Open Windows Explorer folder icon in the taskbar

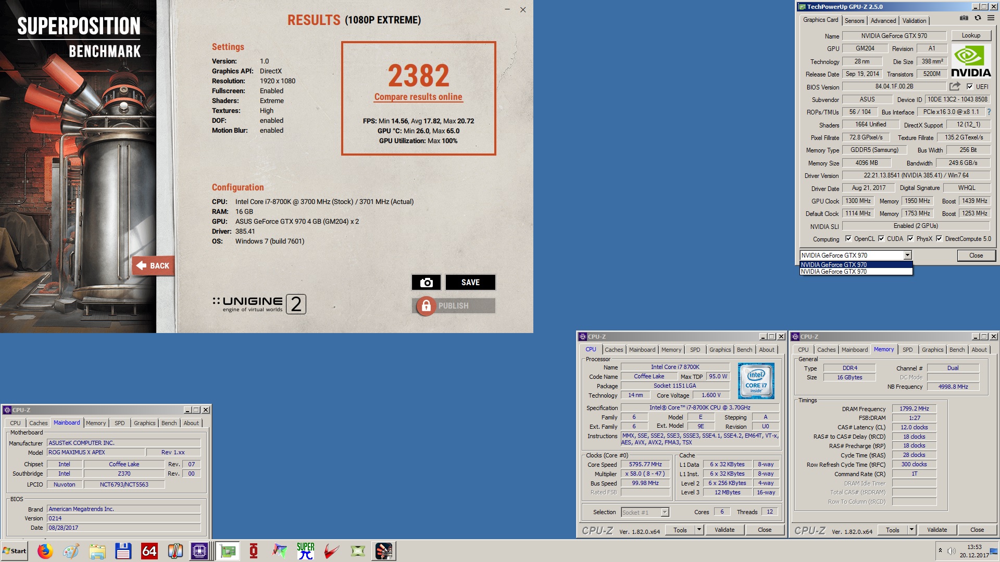[97, 551]
